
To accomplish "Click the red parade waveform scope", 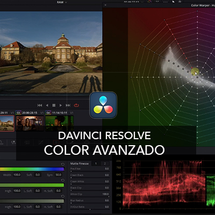I will point(164,184).
